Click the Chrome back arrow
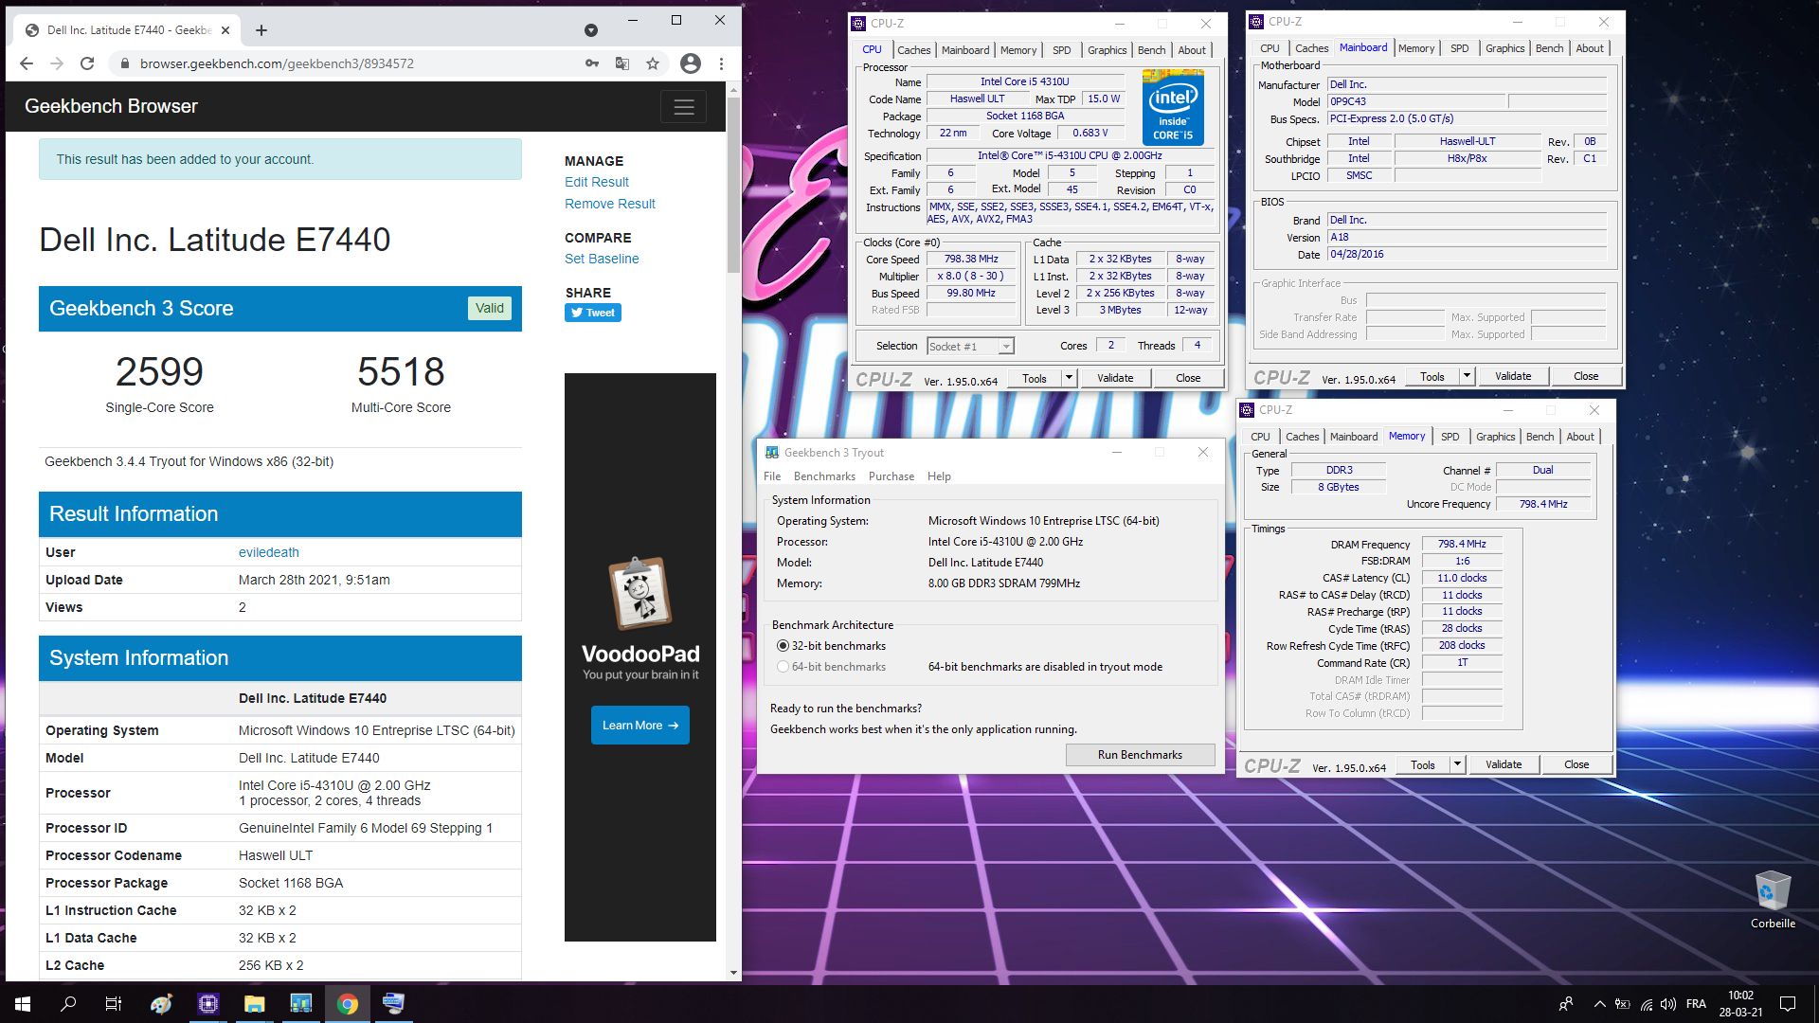Image resolution: width=1819 pixels, height=1023 pixels. coord(27,63)
